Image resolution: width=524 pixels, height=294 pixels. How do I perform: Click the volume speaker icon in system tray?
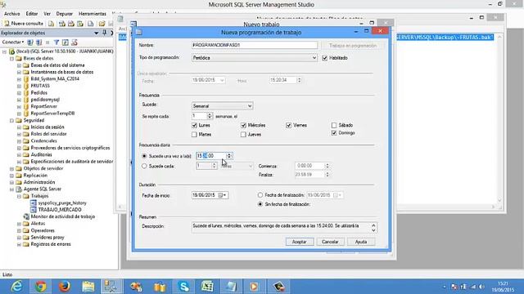481,287
